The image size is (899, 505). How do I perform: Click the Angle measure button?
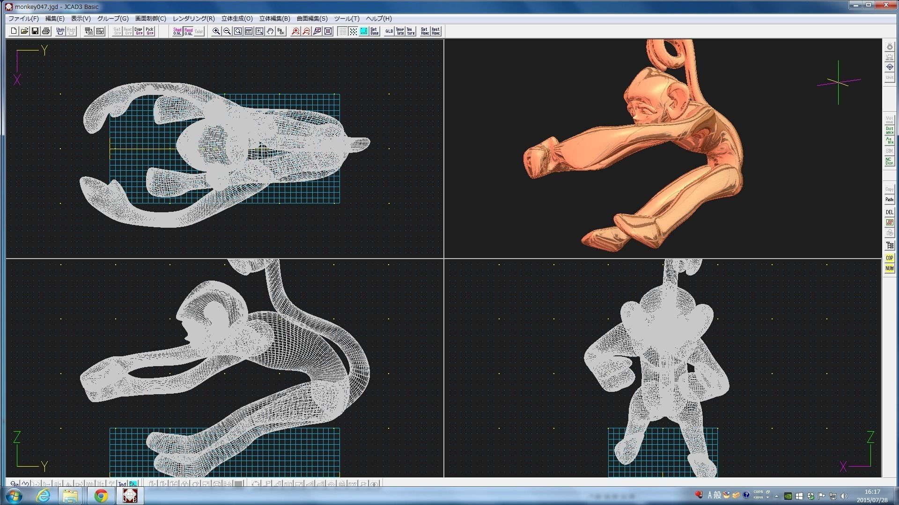(889, 141)
